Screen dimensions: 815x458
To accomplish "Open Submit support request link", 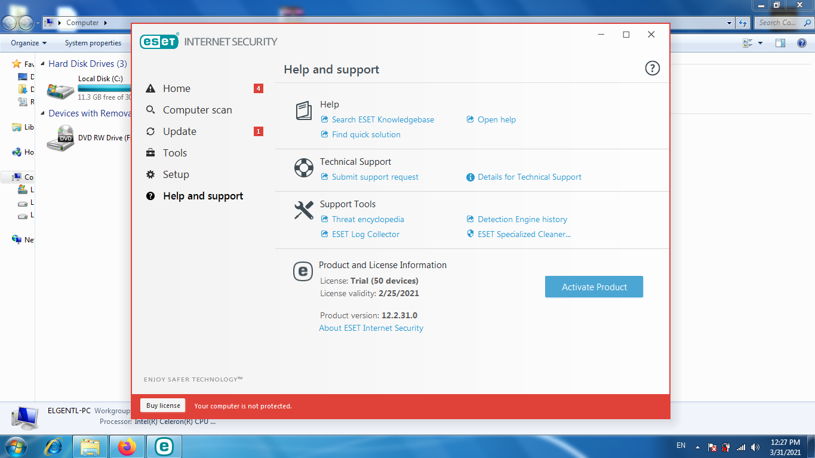I will pyautogui.click(x=375, y=177).
